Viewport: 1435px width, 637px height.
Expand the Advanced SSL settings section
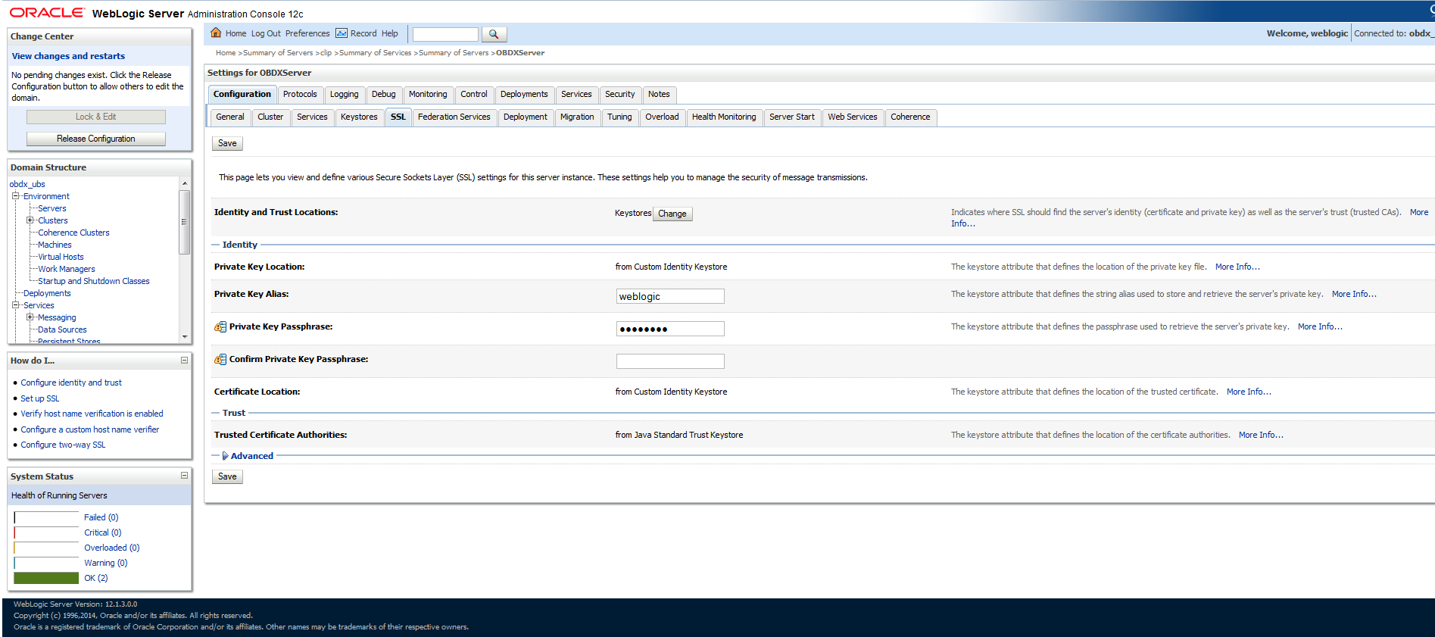coord(225,456)
